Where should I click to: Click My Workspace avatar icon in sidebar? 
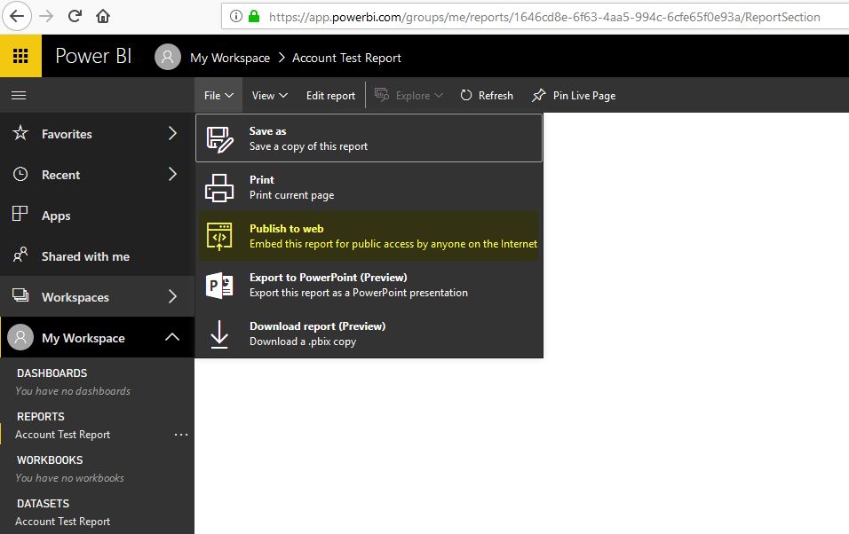[x=20, y=337]
